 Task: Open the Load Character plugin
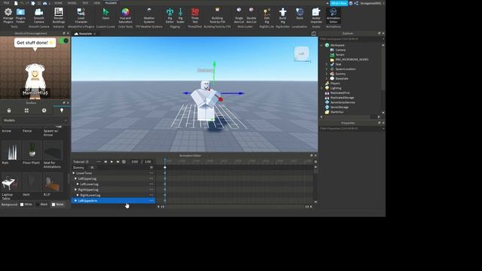81,15
